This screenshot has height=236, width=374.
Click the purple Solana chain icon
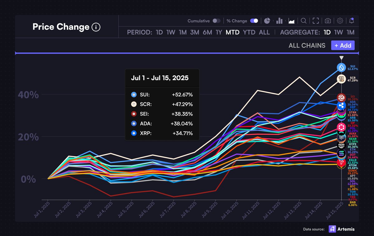click(x=341, y=153)
